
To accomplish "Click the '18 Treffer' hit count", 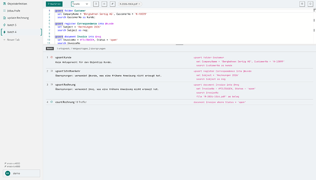I will [81, 102].
